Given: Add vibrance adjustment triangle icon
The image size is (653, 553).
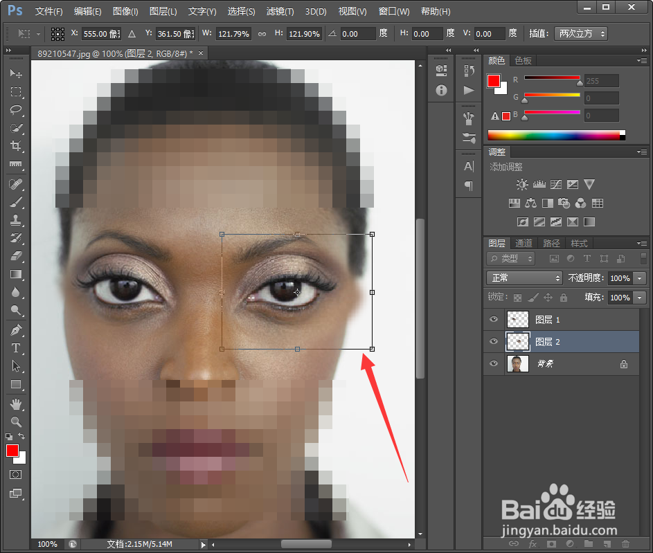Looking at the screenshot, I should point(589,184).
